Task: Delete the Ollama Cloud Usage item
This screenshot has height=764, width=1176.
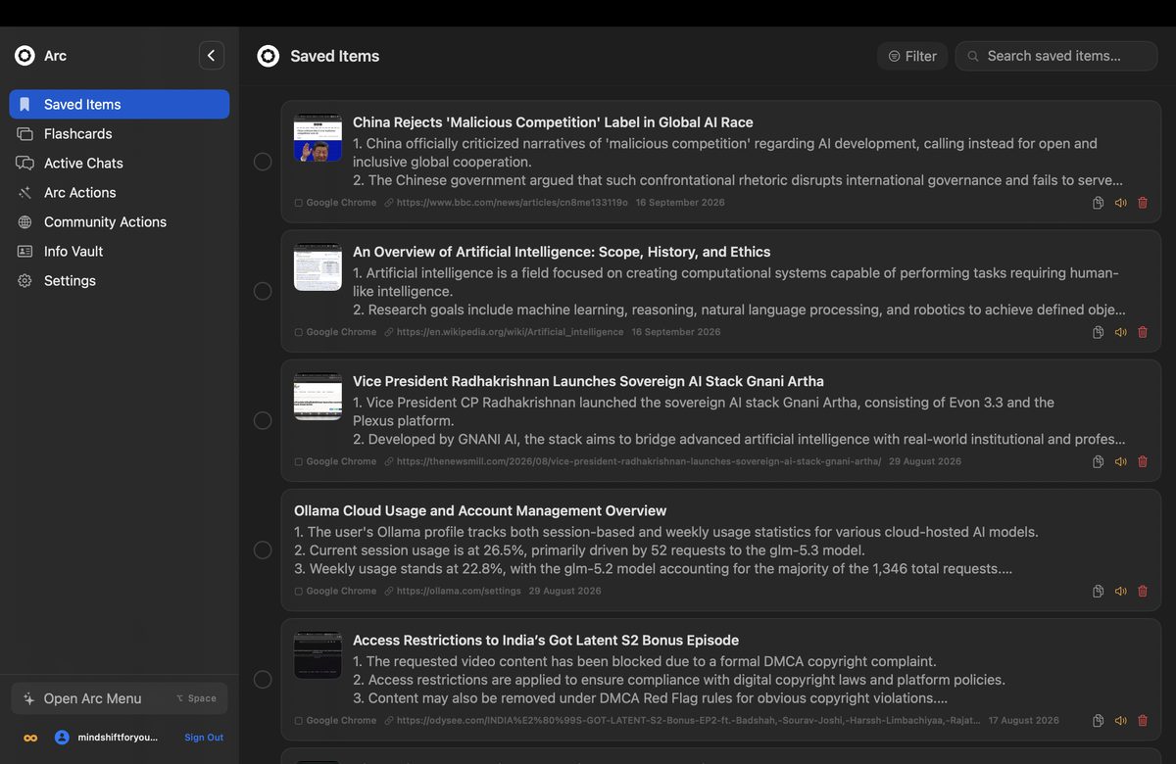Action: (x=1143, y=591)
